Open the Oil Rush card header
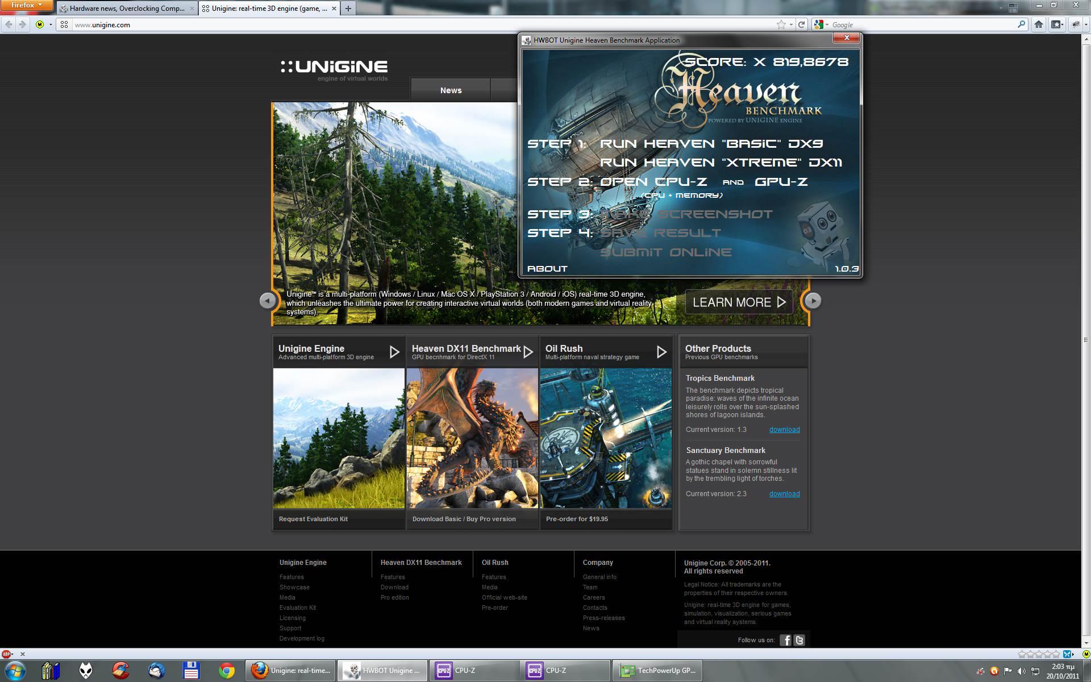1091x682 pixels. (x=606, y=352)
